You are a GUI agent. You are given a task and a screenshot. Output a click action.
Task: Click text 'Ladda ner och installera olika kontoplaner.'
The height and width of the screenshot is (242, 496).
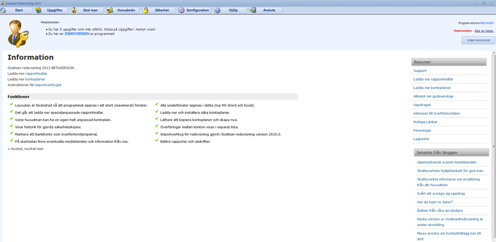[195, 112]
